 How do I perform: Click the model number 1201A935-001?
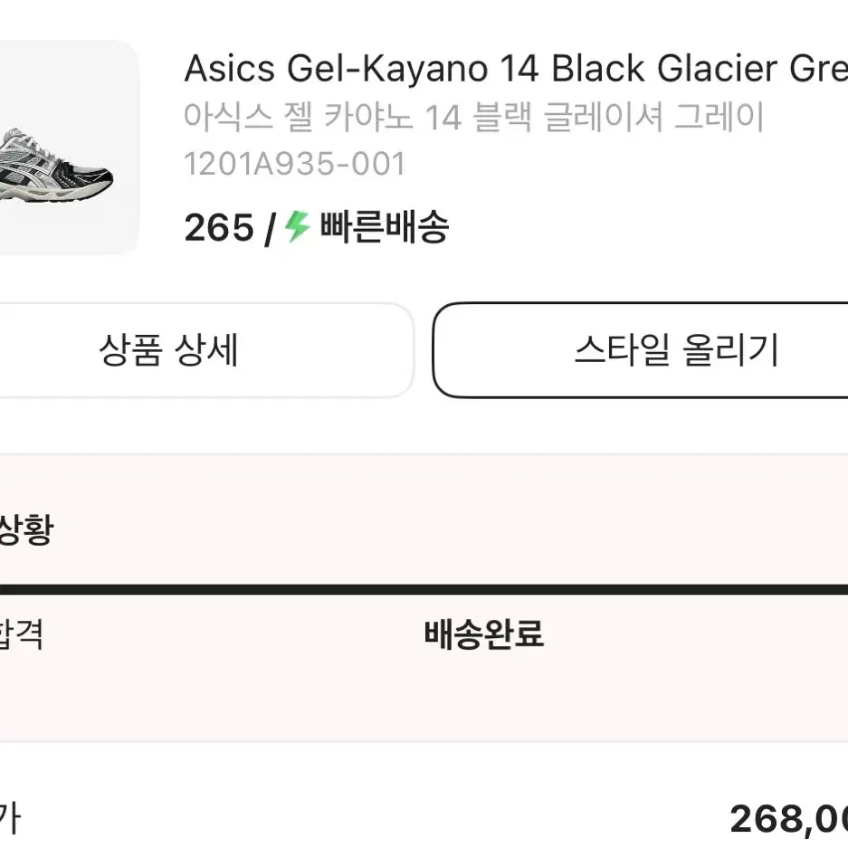pyautogui.click(x=295, y=164)
